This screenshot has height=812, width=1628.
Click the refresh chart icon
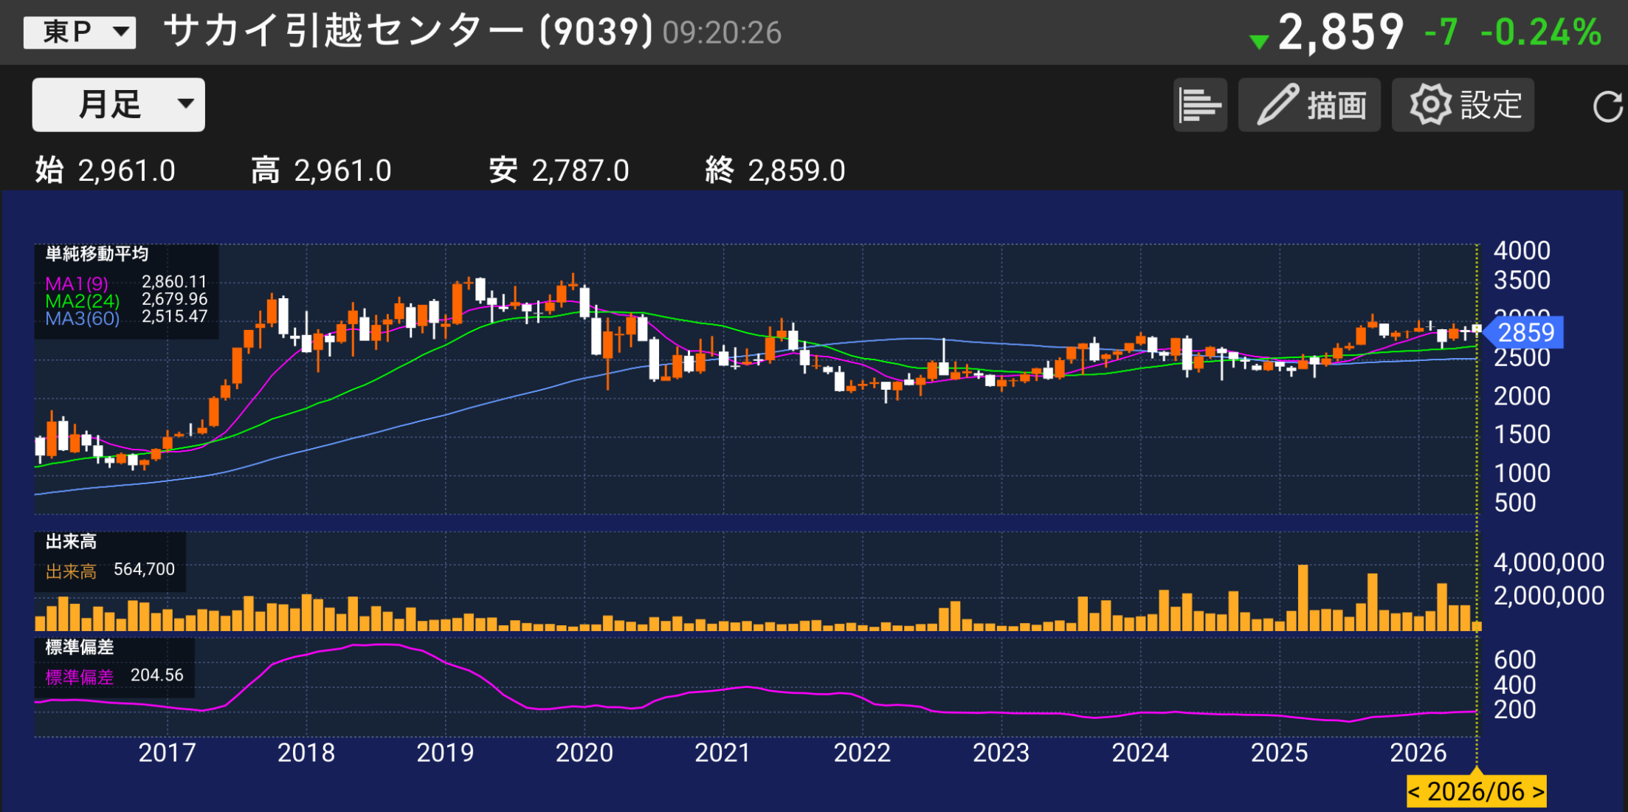coord(1607,106)
